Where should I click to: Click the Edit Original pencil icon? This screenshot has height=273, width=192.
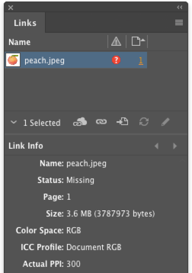[165, 121]
